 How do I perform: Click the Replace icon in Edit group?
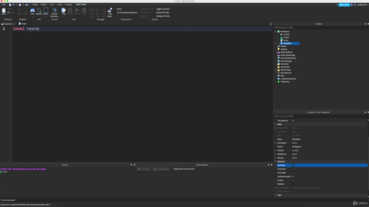(x=39, y=10)
